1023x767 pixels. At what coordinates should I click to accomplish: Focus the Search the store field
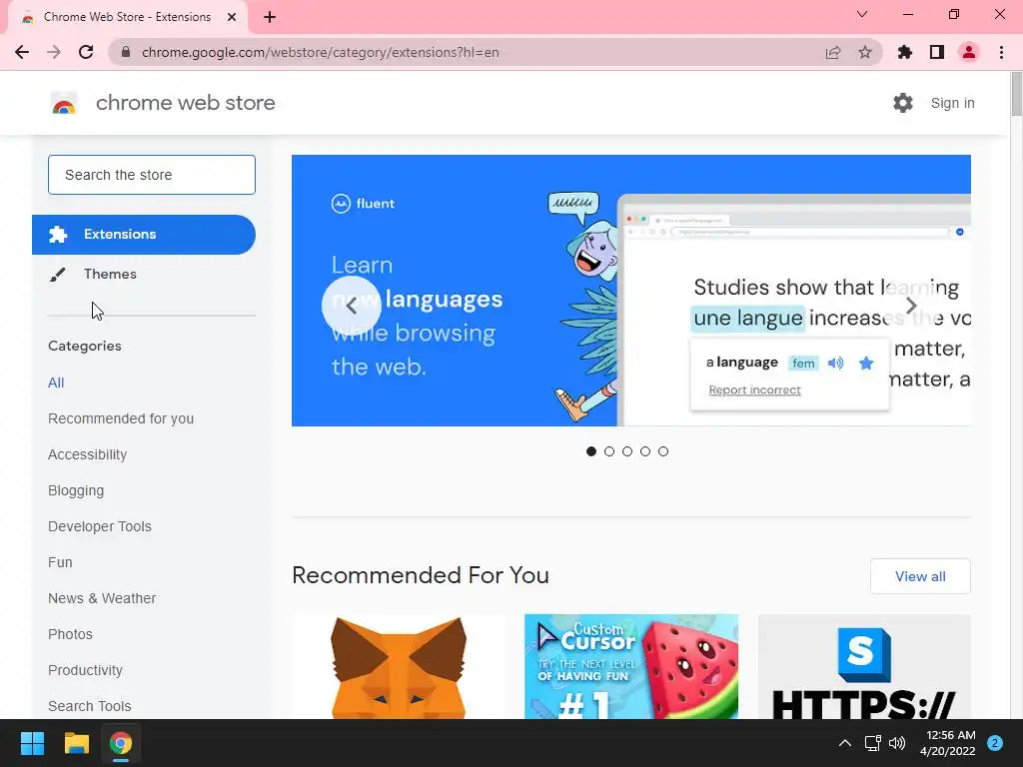point(152,175)
